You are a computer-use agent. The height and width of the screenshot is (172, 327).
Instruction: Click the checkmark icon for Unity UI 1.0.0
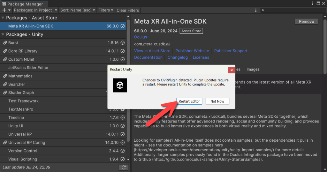[x=123, y=126]
